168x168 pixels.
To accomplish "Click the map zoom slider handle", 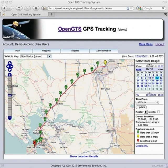I will (10, 95).
